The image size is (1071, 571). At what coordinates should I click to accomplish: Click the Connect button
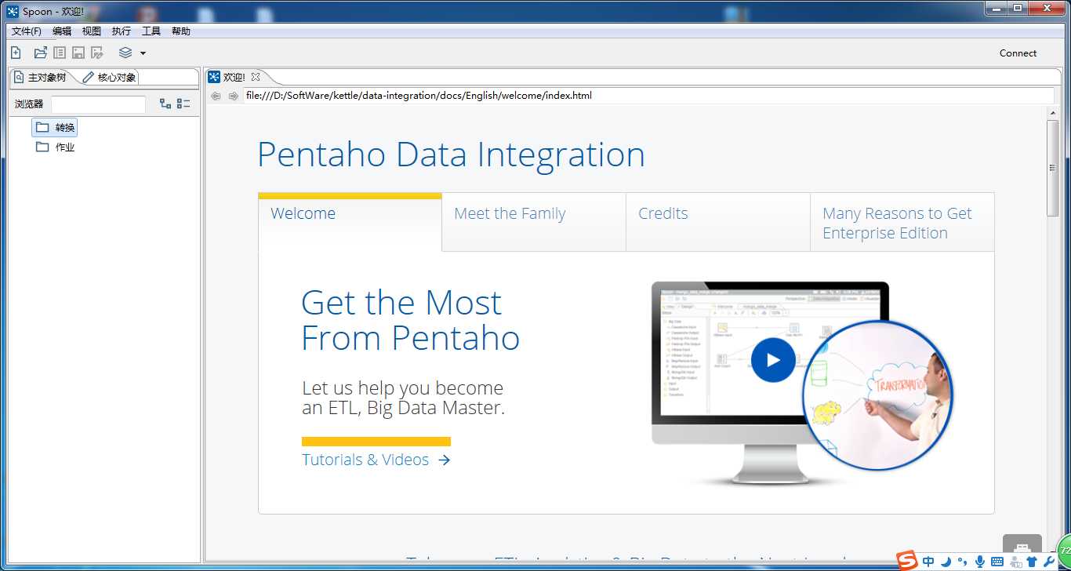point(1018,53)
